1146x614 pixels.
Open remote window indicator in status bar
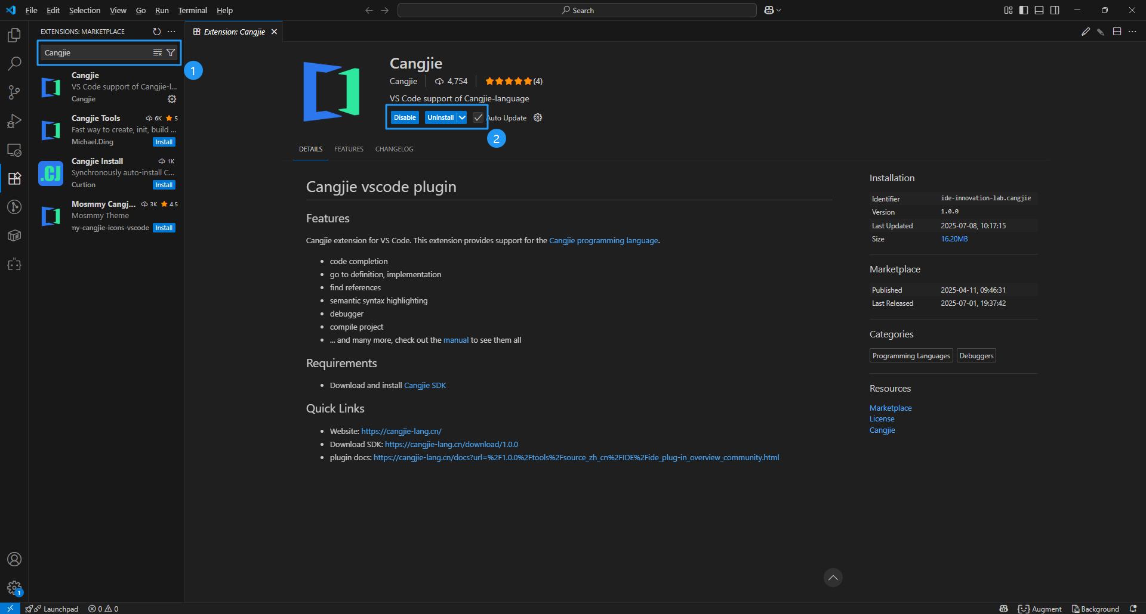(10, 609)
